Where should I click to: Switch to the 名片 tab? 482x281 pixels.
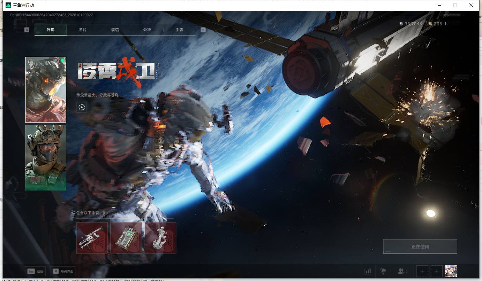pyautogui.click(x=83, y=30)
